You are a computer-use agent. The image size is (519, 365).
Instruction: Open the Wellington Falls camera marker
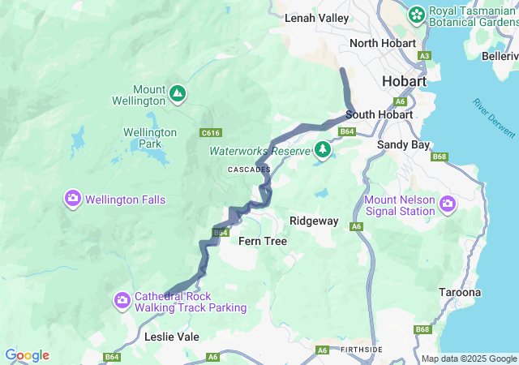click(x=73, y=199)
